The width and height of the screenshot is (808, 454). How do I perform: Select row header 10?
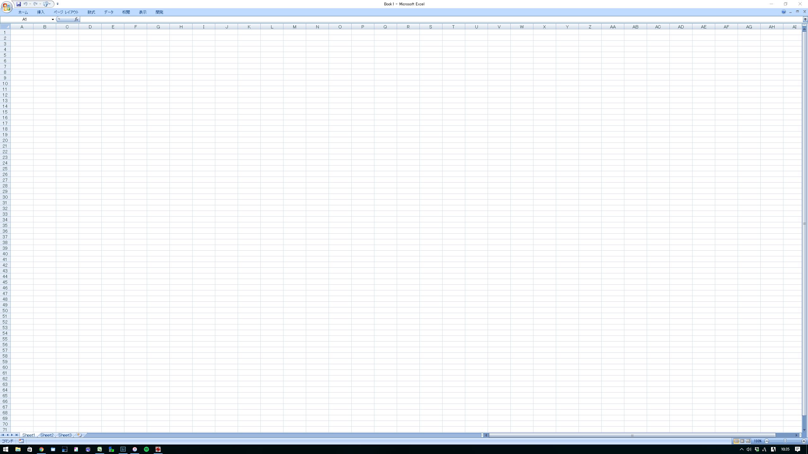(x=5, y=84)
